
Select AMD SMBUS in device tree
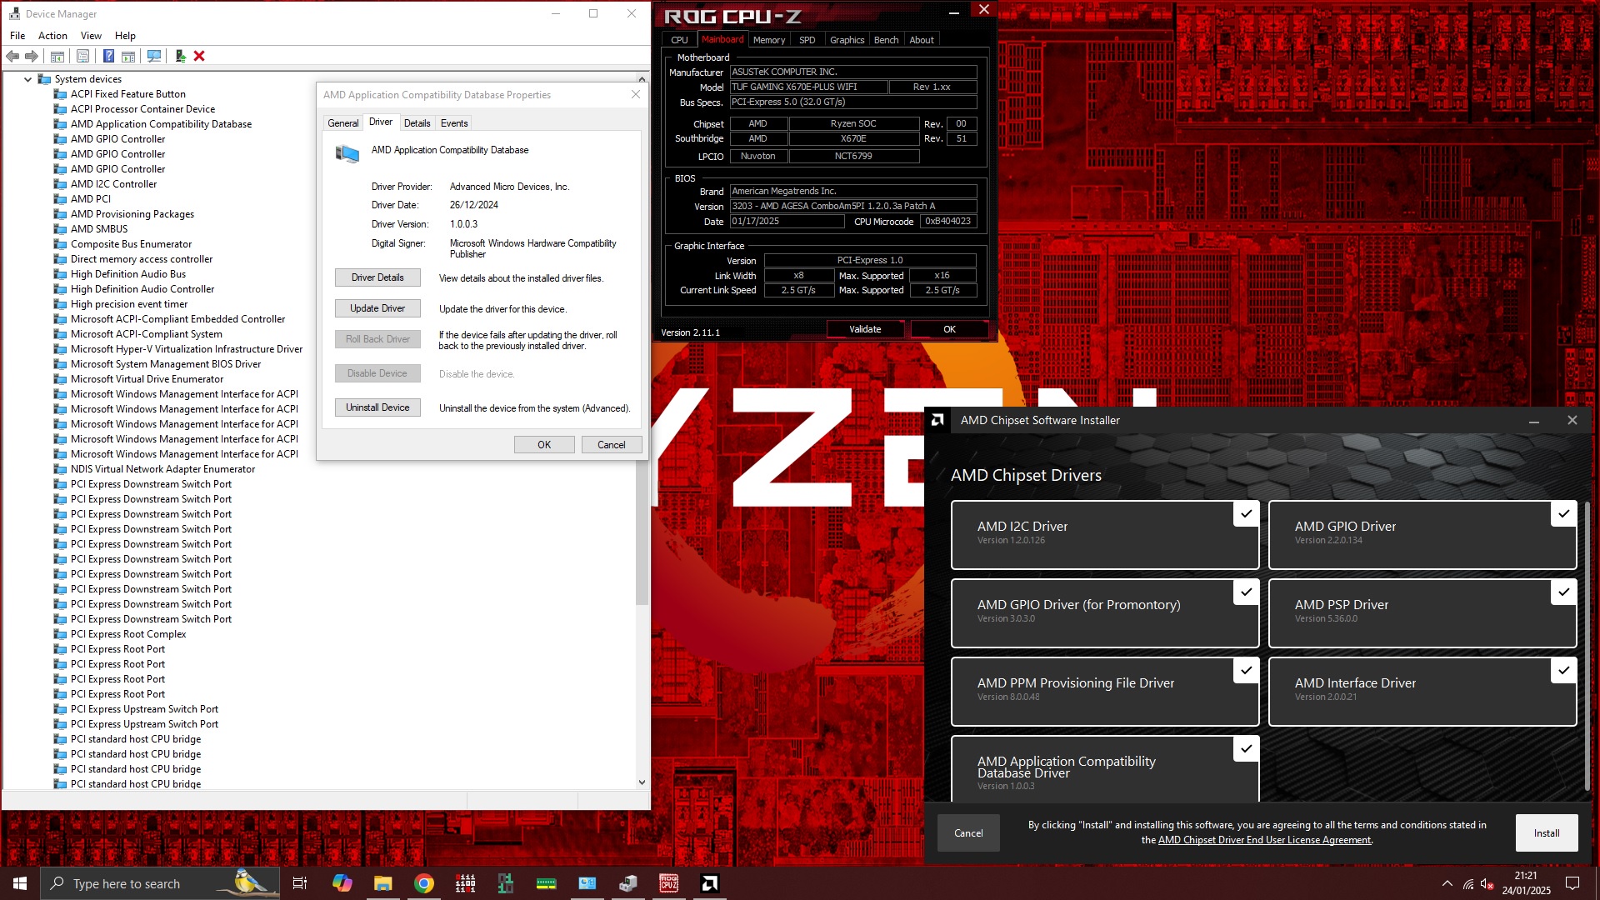99,229
